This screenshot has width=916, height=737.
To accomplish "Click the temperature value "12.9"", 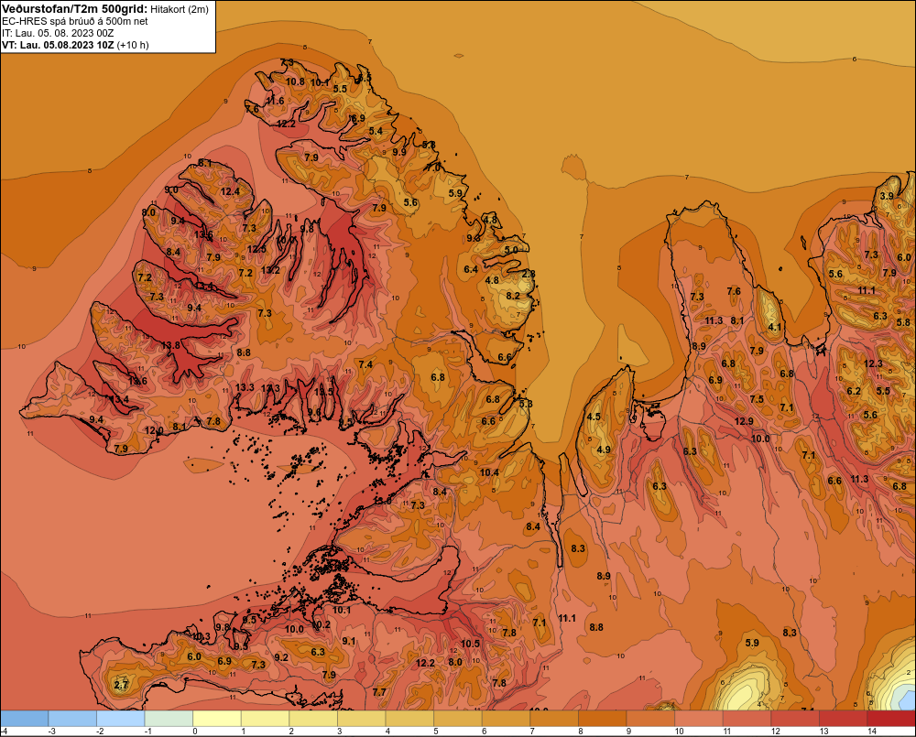I will (744, 422).
